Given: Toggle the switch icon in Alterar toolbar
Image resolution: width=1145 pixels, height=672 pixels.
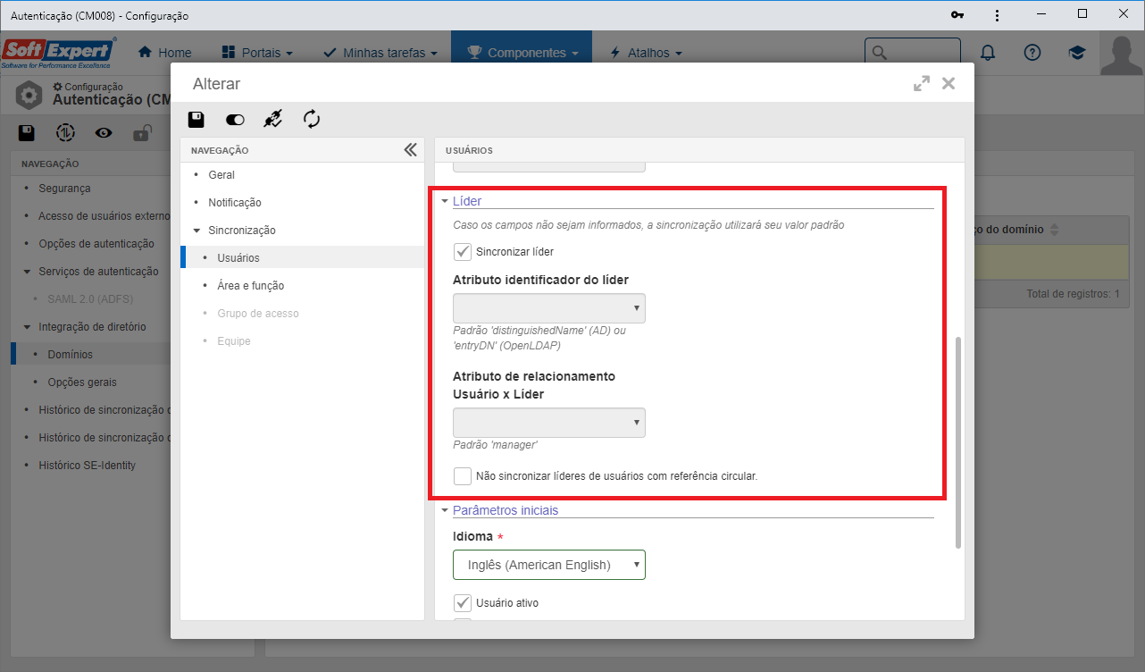Looking at the screenshot, I should [x=235, y=119].
